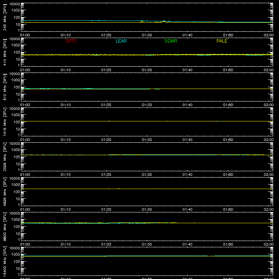This screenshot has width=279, height=279.
Task: Click 01:30 label under the 245 MHz plot
Action: tap(147, 35)
